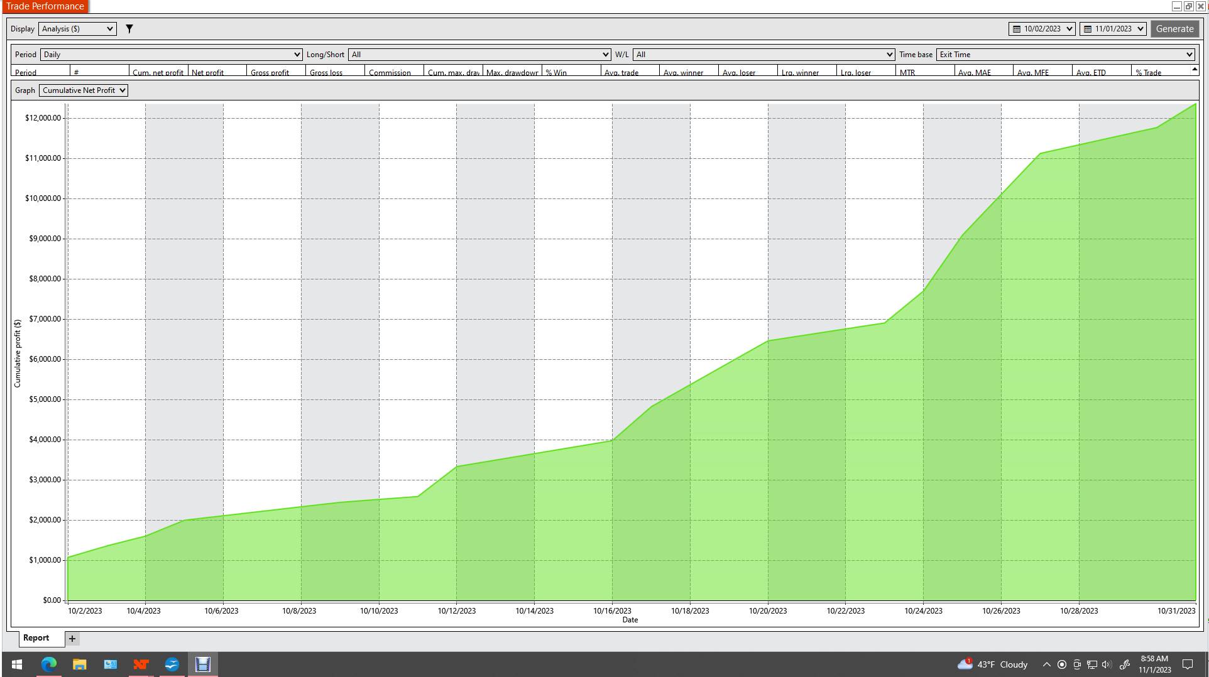Open the Period Daily dropdown
The image size is (1209, 677).
(x=171, y=55)
